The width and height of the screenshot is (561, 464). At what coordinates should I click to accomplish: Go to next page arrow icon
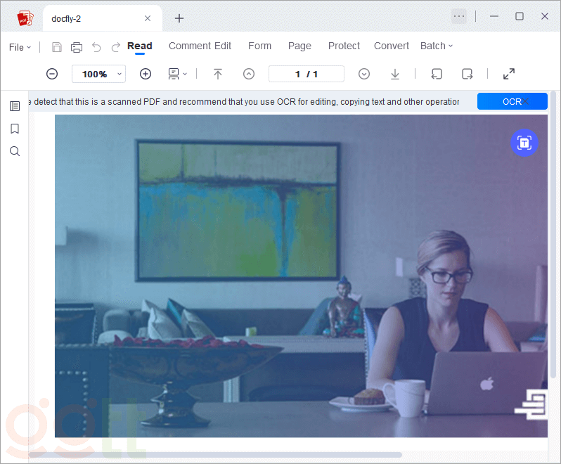coord(364,74)
